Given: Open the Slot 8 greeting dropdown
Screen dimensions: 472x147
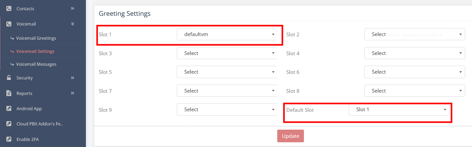Looking at the screenshot, I should [414, 91].
